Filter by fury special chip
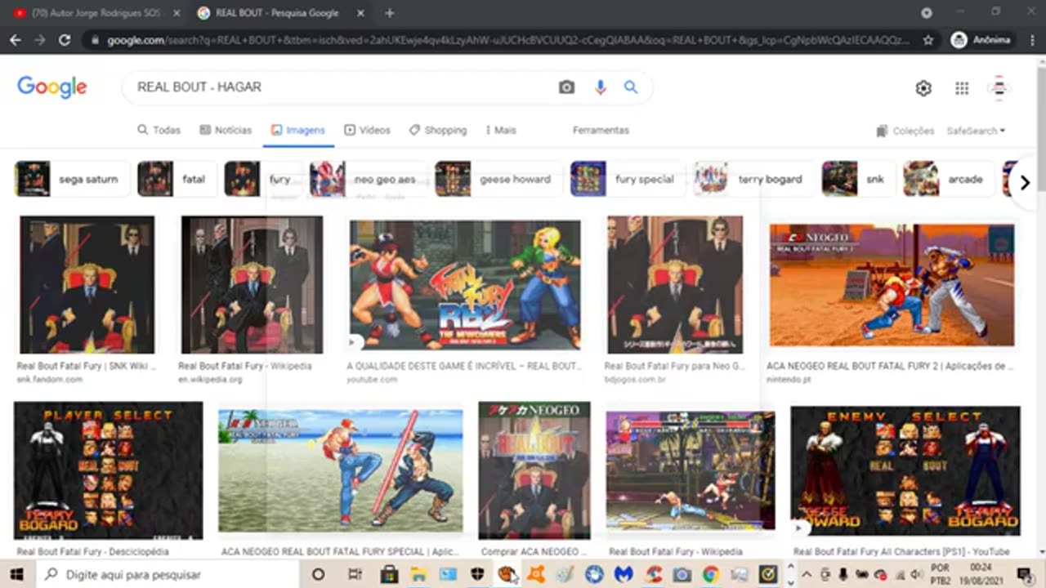Viewport: 1046px width, 588px height. (x=627, y=179)
